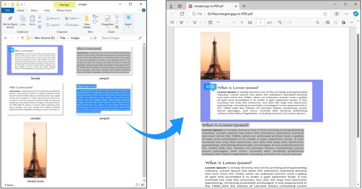Select the Add text tool in PDF toolbar

pos(210,22)
